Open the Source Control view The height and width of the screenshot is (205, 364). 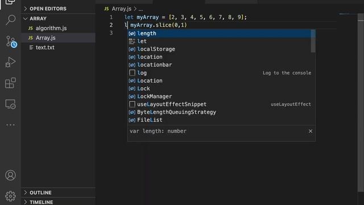[x=11, y=42]
